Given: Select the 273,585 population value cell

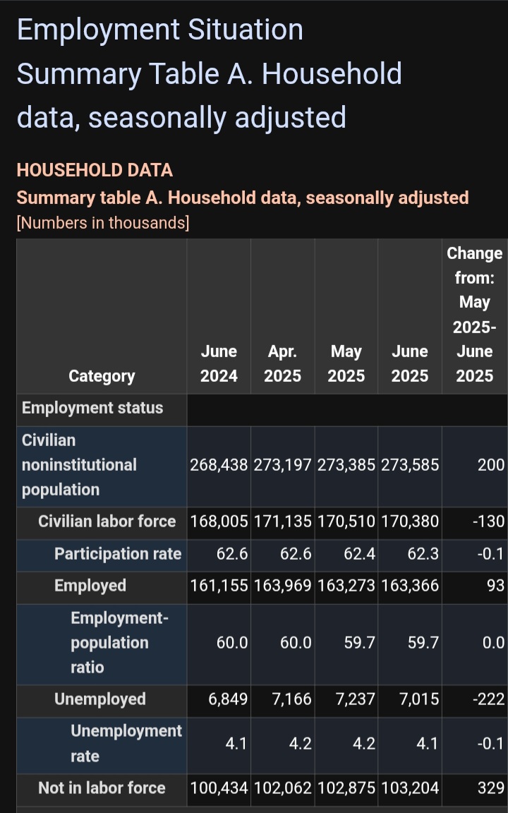Looking at the screenshot, I should pyautogui.click(x=410, y=465).
